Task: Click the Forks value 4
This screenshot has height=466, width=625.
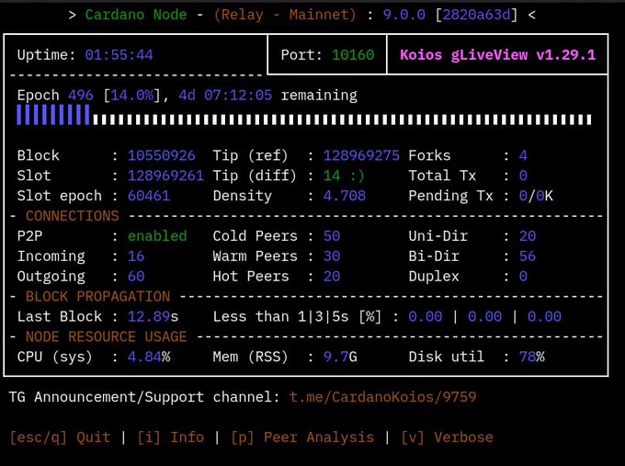Action: 523,155
